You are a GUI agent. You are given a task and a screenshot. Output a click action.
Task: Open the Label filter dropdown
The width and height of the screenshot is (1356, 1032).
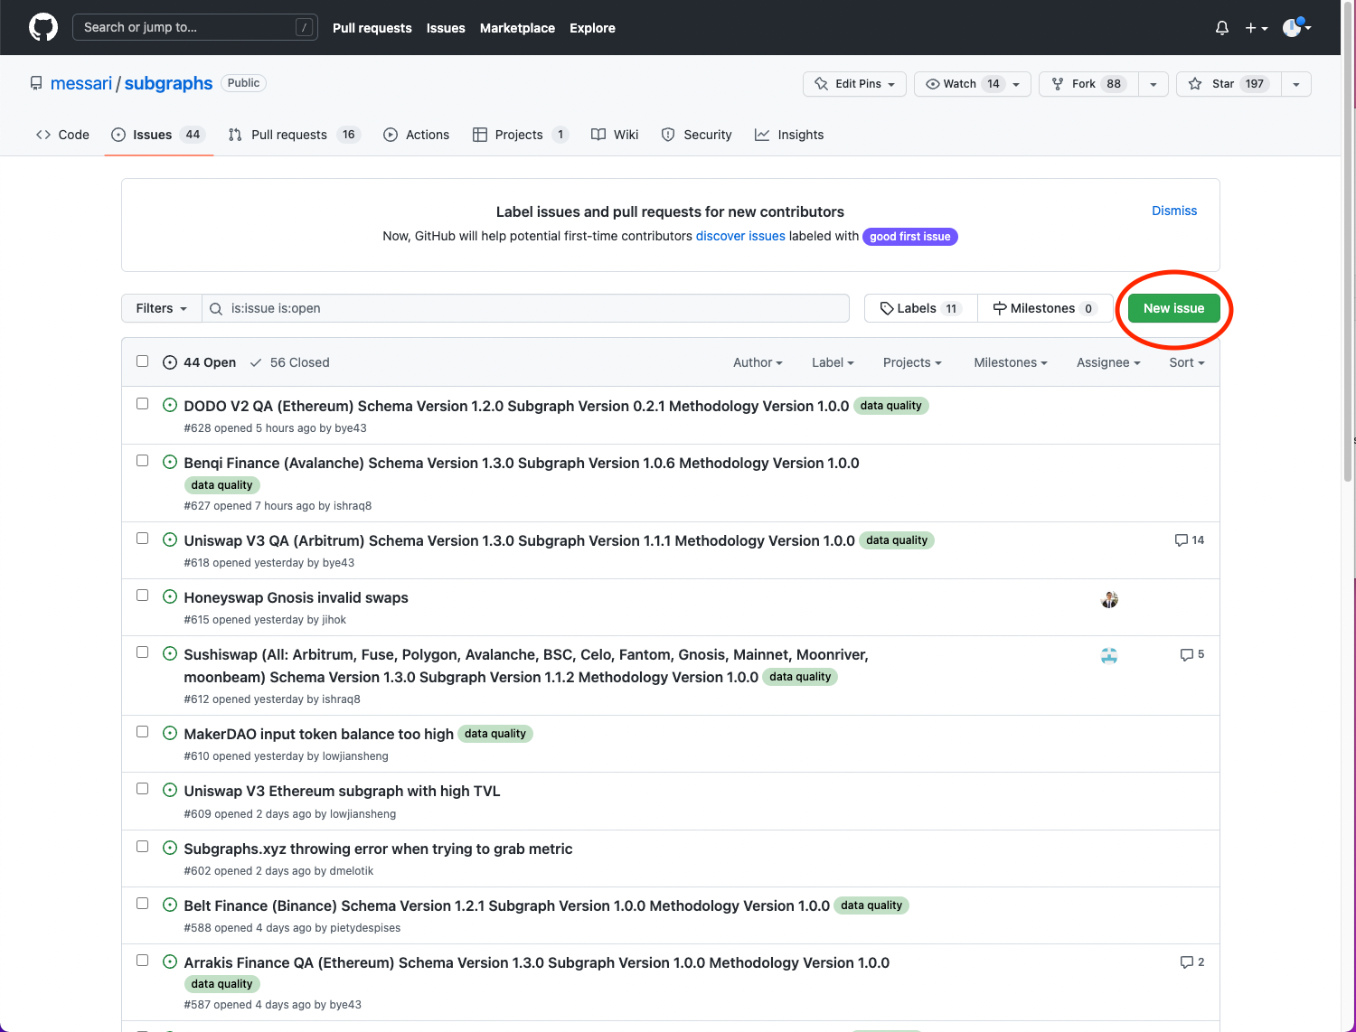tap(833, 362)
